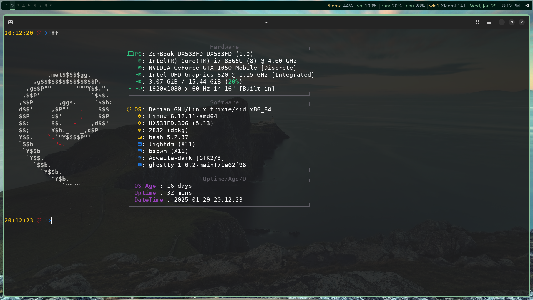
Task: Close the ghostty terminal window
Action: tap(522, 22)
